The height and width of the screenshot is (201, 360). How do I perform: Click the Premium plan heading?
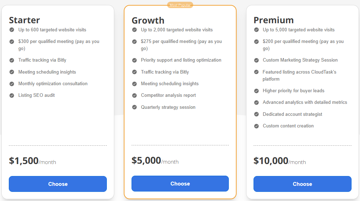274,20
